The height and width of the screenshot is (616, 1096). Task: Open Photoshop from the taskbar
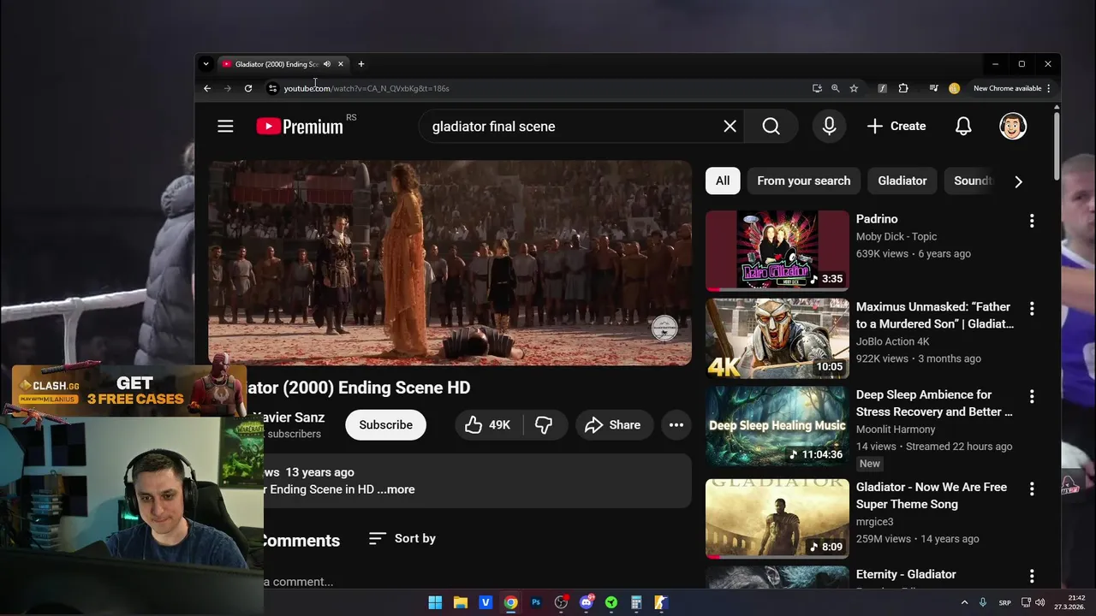click(536, 602)
